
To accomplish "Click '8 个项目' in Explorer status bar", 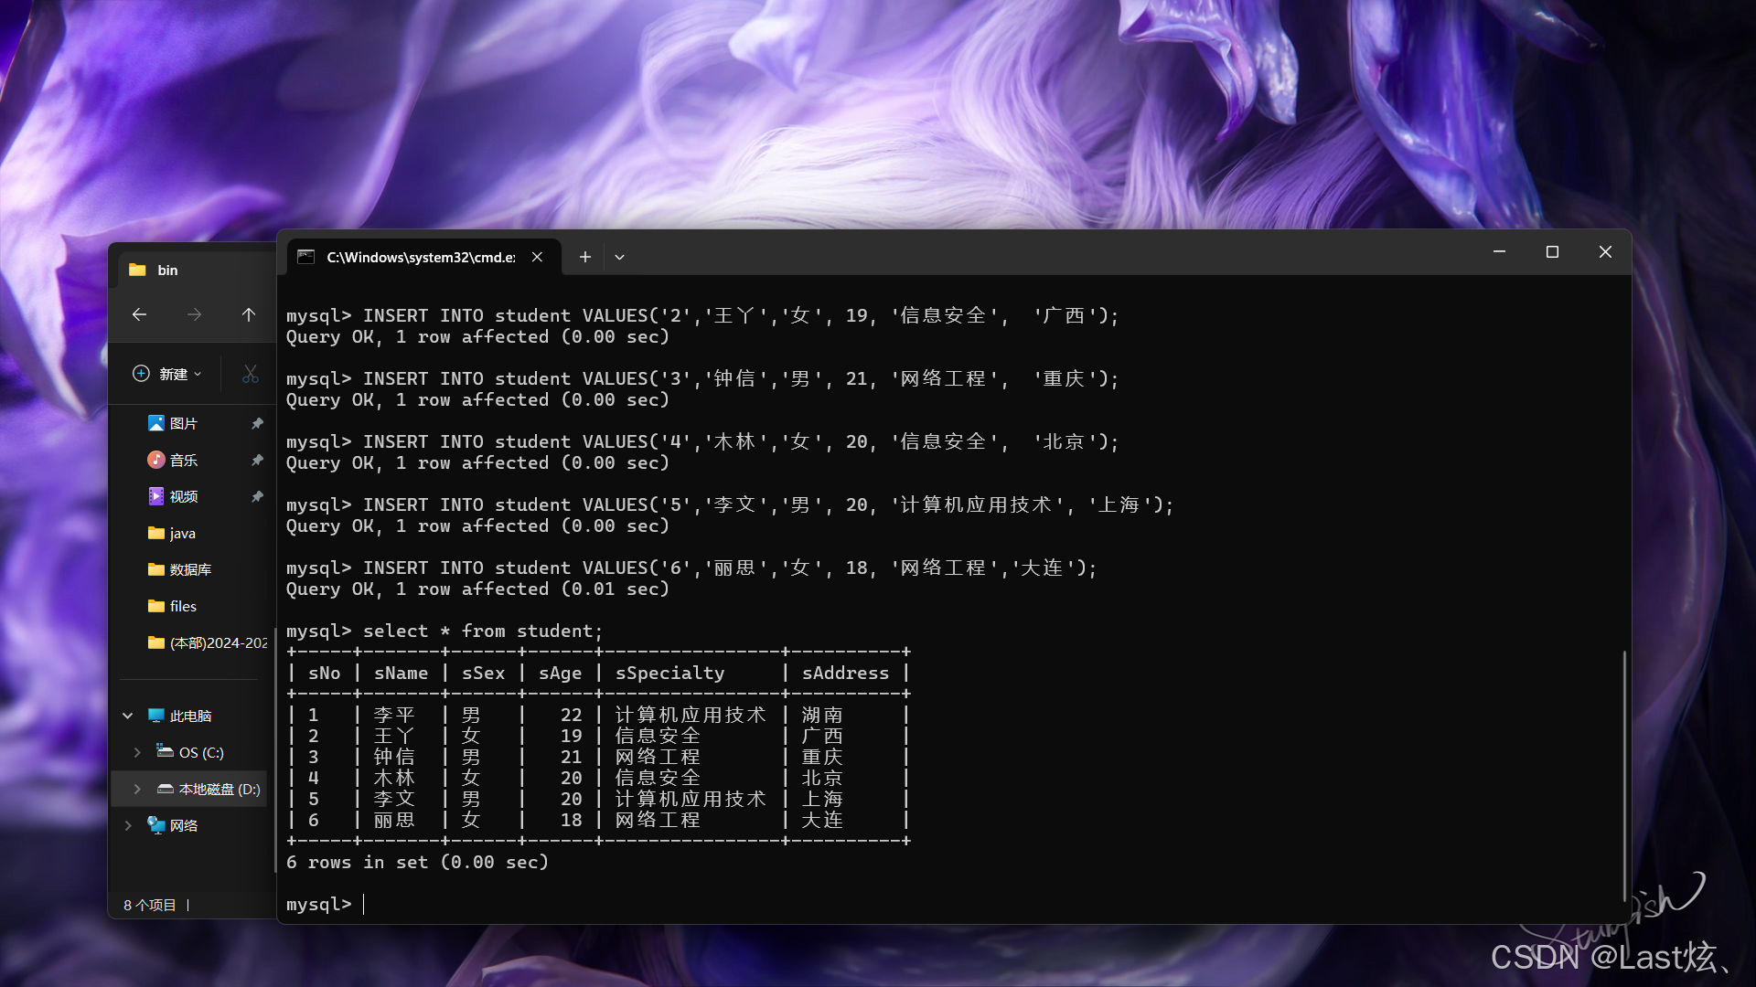I will coord(150,905).
